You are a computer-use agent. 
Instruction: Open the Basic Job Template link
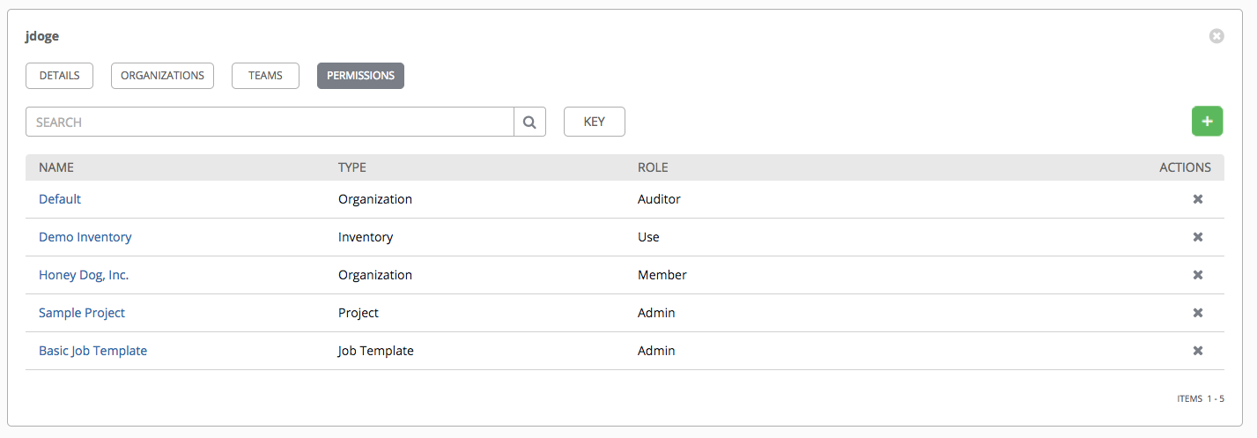click(92, 351)
